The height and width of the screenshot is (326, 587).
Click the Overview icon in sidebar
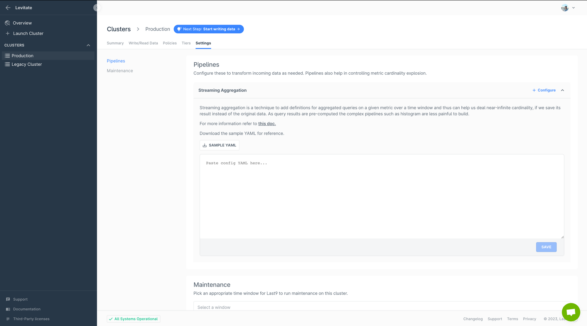(7, 23)
